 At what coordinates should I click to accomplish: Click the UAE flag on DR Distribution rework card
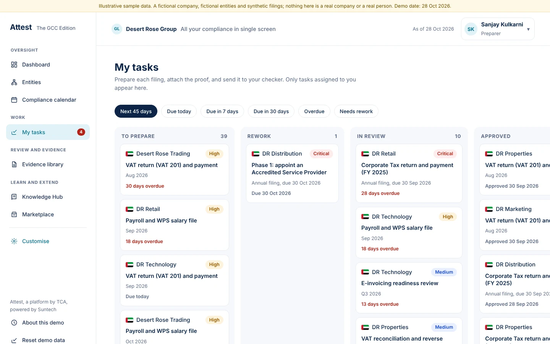point(256,154)
